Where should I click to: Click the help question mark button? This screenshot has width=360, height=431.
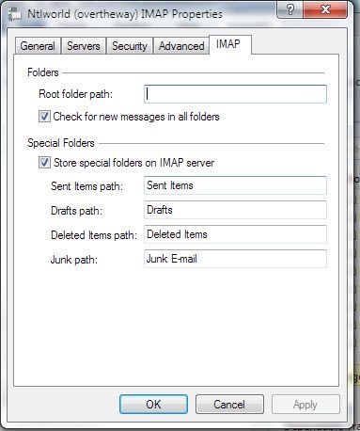click(x=290, y=9)
